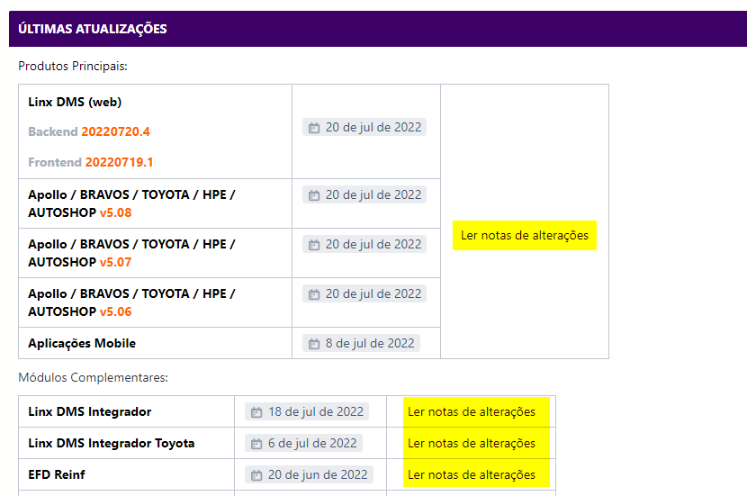The width and height of the screenshot is (747, 496).
Task: Click the Backend version 20220720.4
Action: pos(116,131)
